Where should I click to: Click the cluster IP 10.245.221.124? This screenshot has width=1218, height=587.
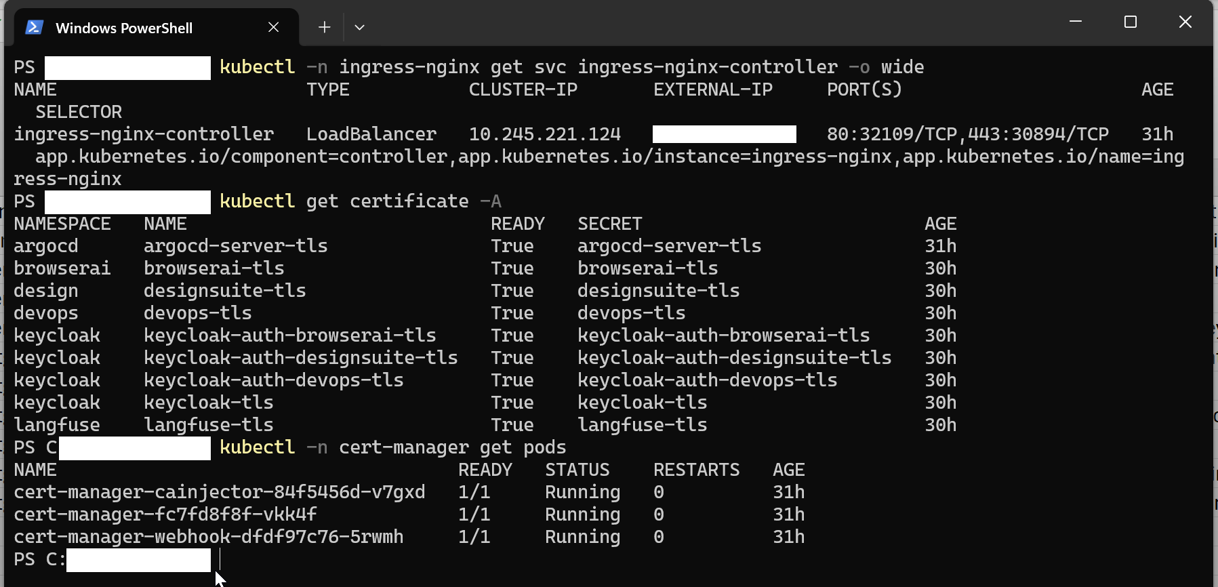point(545,134)
